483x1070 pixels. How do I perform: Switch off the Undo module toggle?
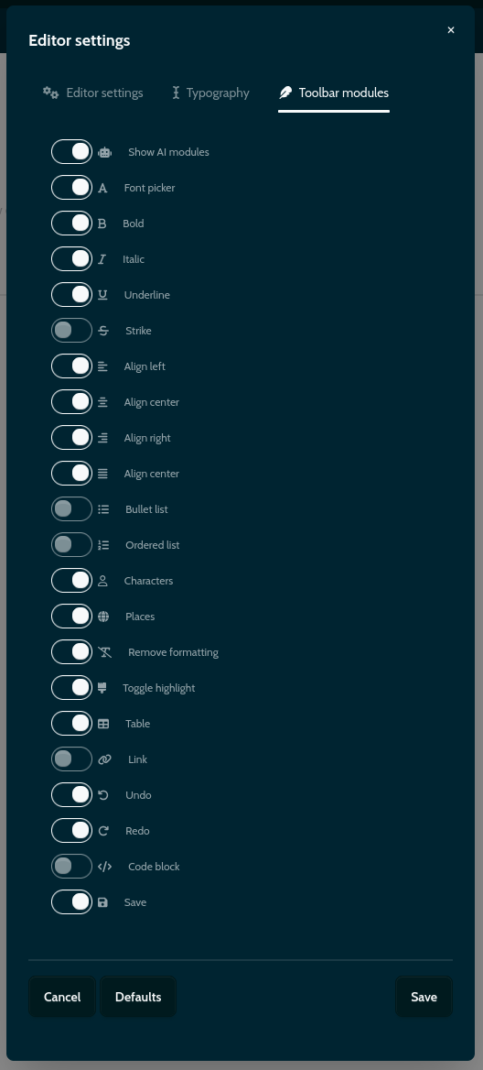tap(71, 795)
